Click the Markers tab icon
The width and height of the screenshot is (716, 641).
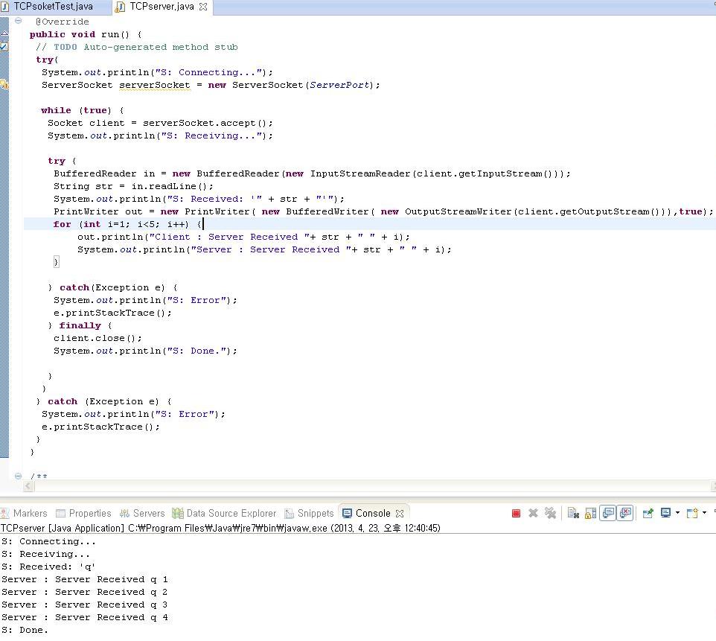[5, 514]
